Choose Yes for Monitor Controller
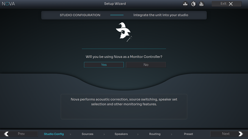The height and width of the screenshot is (139, 248). click(x=104, y=65)
